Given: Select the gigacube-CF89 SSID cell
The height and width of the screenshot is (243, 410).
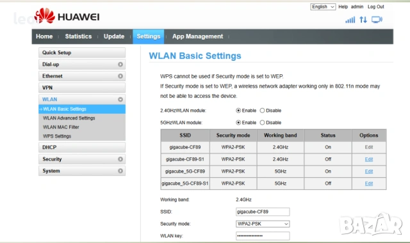Looking at the screenshot, I should click(x=185, y=147).
